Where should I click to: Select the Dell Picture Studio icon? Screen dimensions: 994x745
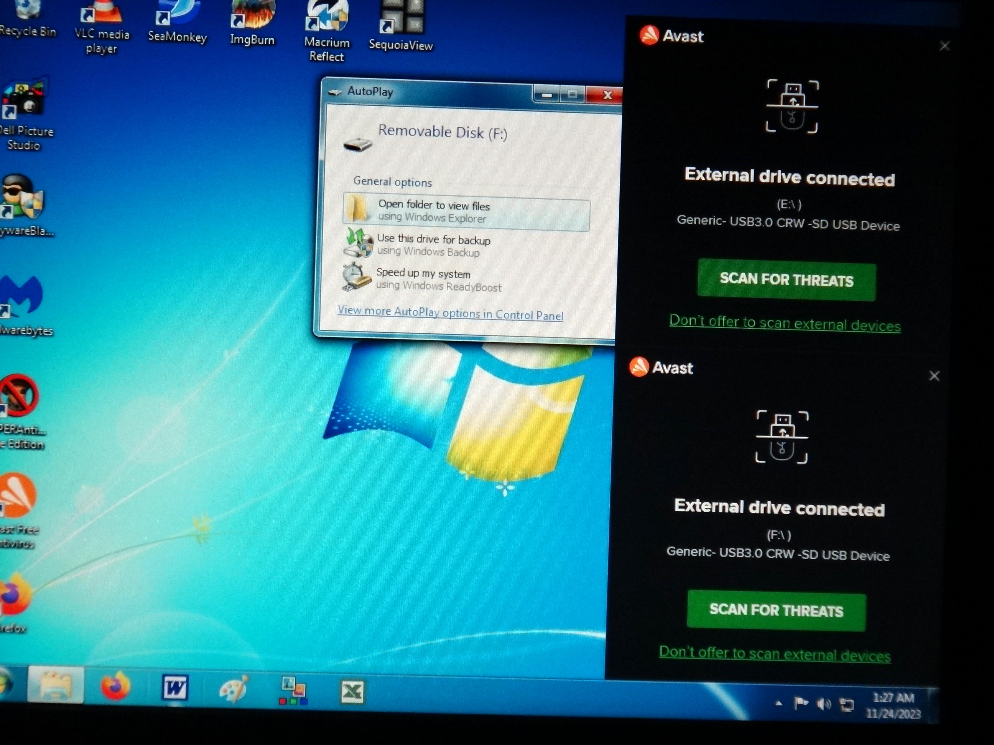coord(25,115)
